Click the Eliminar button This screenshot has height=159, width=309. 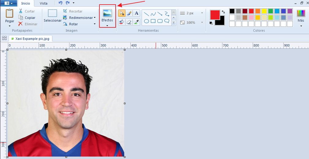coord(28,24)
